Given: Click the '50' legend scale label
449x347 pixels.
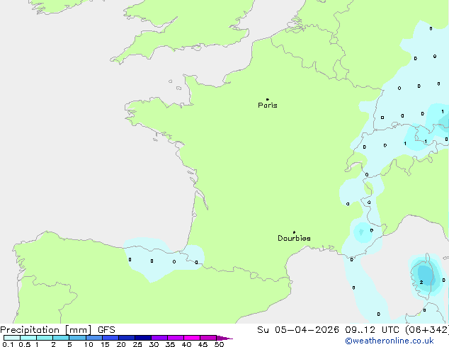Looking at the screenshot, I should tap(219, 344).
